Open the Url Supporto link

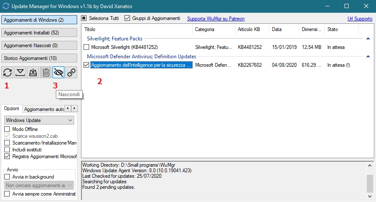[360, 19]
